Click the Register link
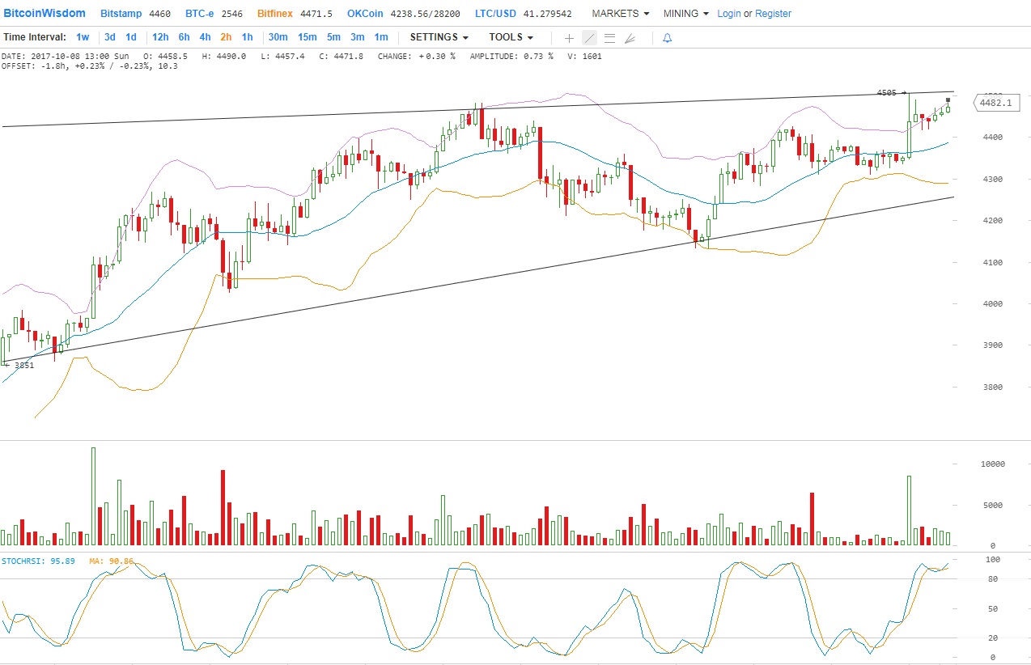 [x=773, y=14]
